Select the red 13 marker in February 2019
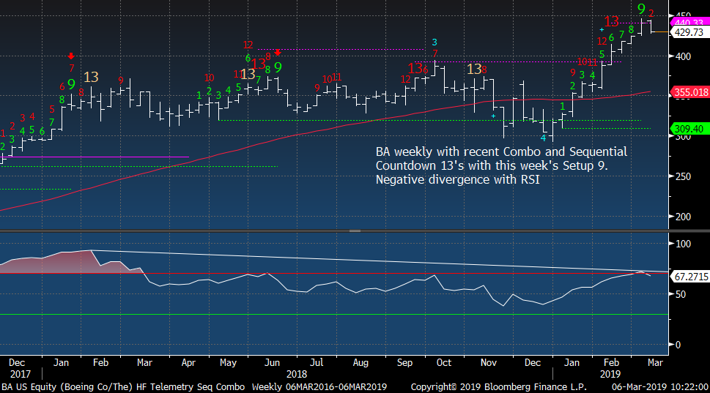This screenshot has height=393, width=710. click(x=611, y=21)
